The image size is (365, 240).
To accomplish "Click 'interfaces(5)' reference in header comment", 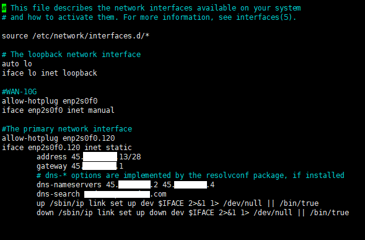I will (264, 17).
